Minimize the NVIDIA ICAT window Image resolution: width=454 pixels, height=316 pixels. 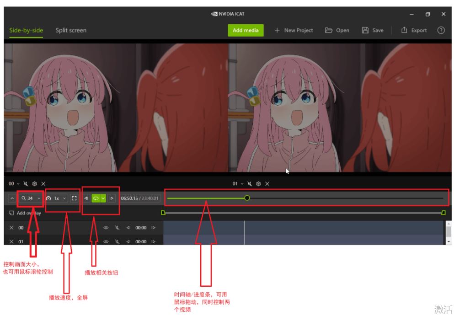[x=411, y=14]
